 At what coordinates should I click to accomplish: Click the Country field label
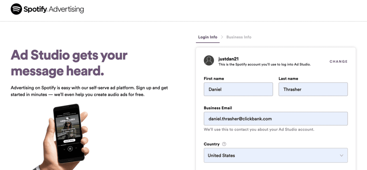tap(211, 144)
